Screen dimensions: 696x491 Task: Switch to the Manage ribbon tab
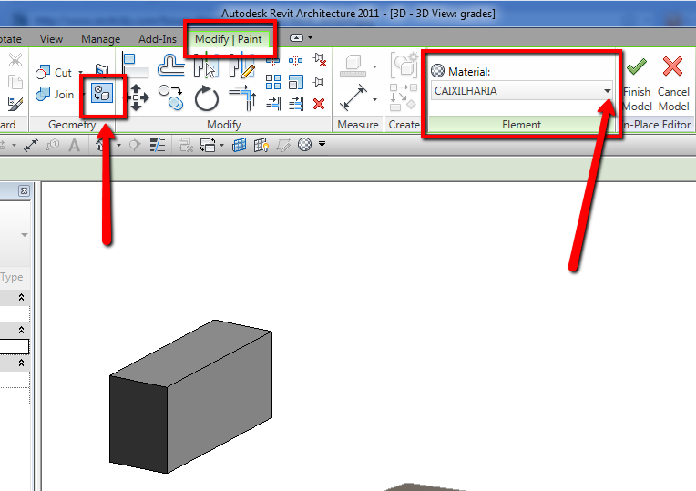click(x=100, y=39)
